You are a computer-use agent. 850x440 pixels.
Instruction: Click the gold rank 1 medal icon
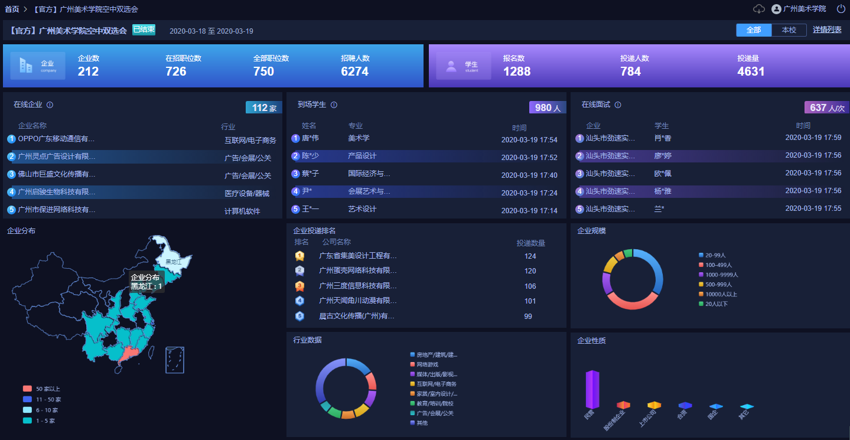299,256
